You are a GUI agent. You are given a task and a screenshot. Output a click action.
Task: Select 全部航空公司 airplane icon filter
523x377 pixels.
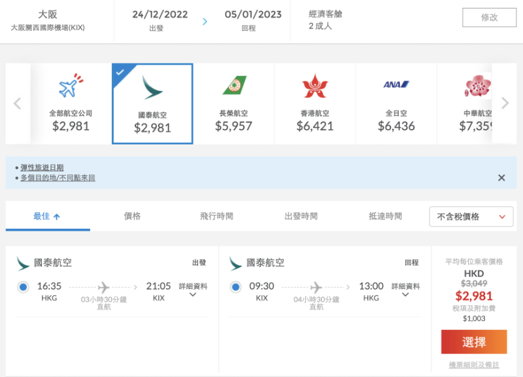pos(71,86)
